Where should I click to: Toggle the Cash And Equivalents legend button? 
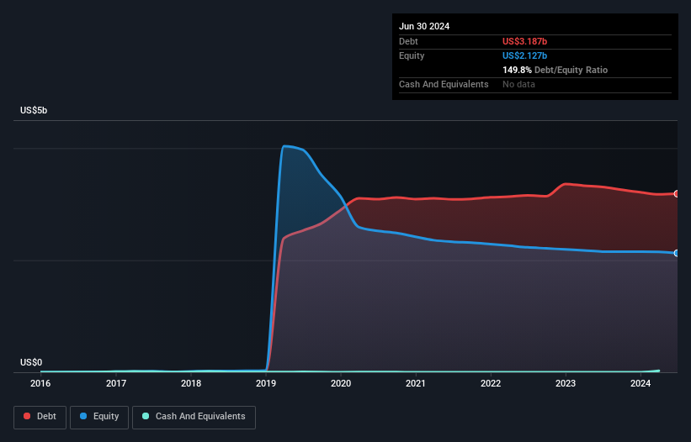[194, 417]
